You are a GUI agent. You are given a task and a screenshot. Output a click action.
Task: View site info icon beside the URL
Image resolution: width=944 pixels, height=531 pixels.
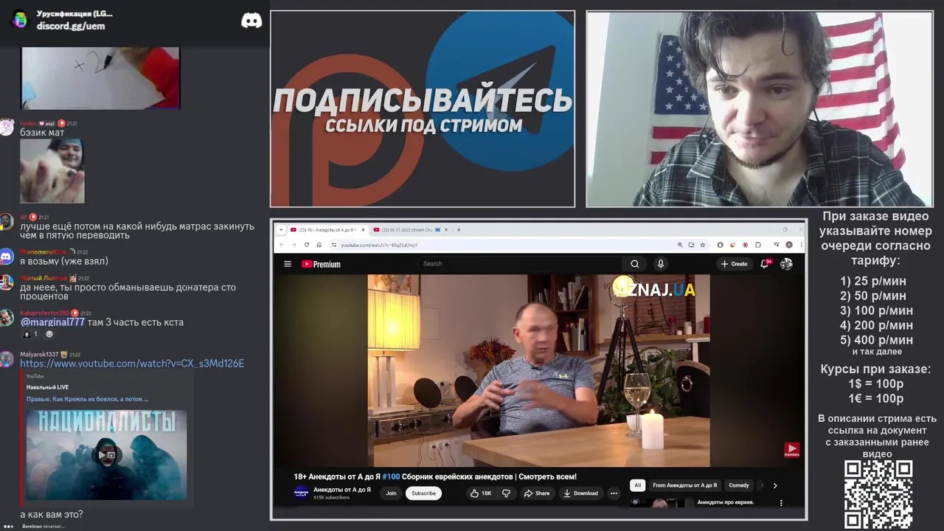(x=333, y=245)
